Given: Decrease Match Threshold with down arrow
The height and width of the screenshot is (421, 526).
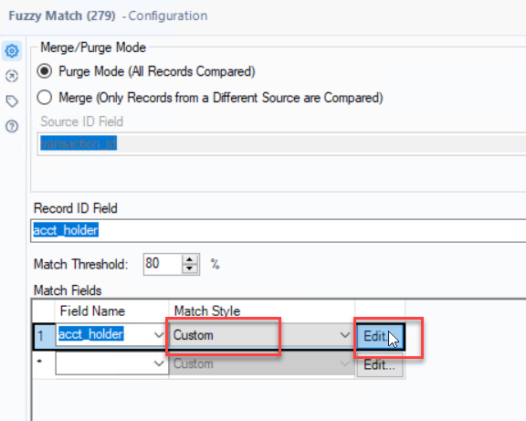Looking at the screenshot, I should point(190,268).
